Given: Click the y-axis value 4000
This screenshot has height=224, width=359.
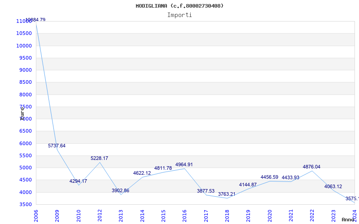Looking at the screenshot, I should click(x=25, y=193).
